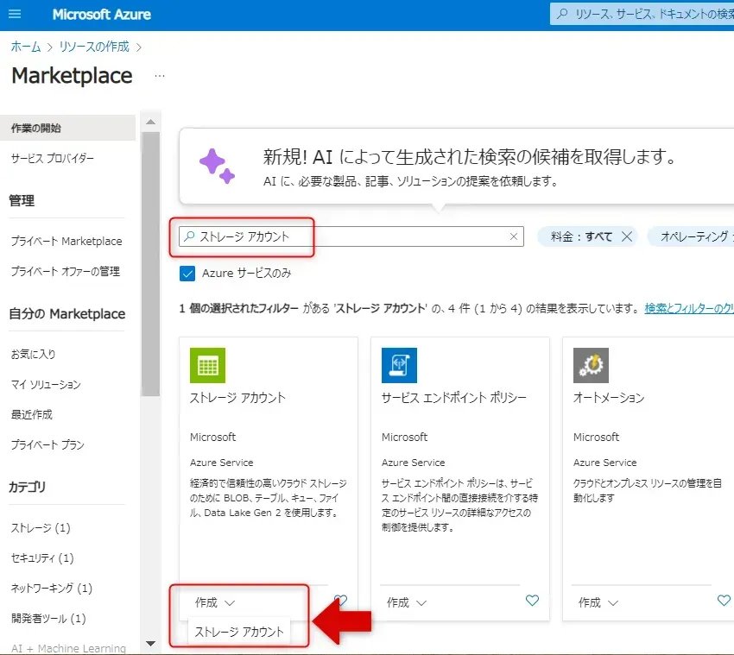Click the Storage Account green grid icon

(x=207, y=365)
